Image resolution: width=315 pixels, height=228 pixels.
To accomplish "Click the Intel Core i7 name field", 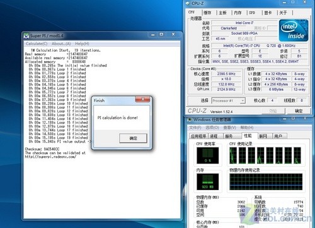I will [244, 23].
